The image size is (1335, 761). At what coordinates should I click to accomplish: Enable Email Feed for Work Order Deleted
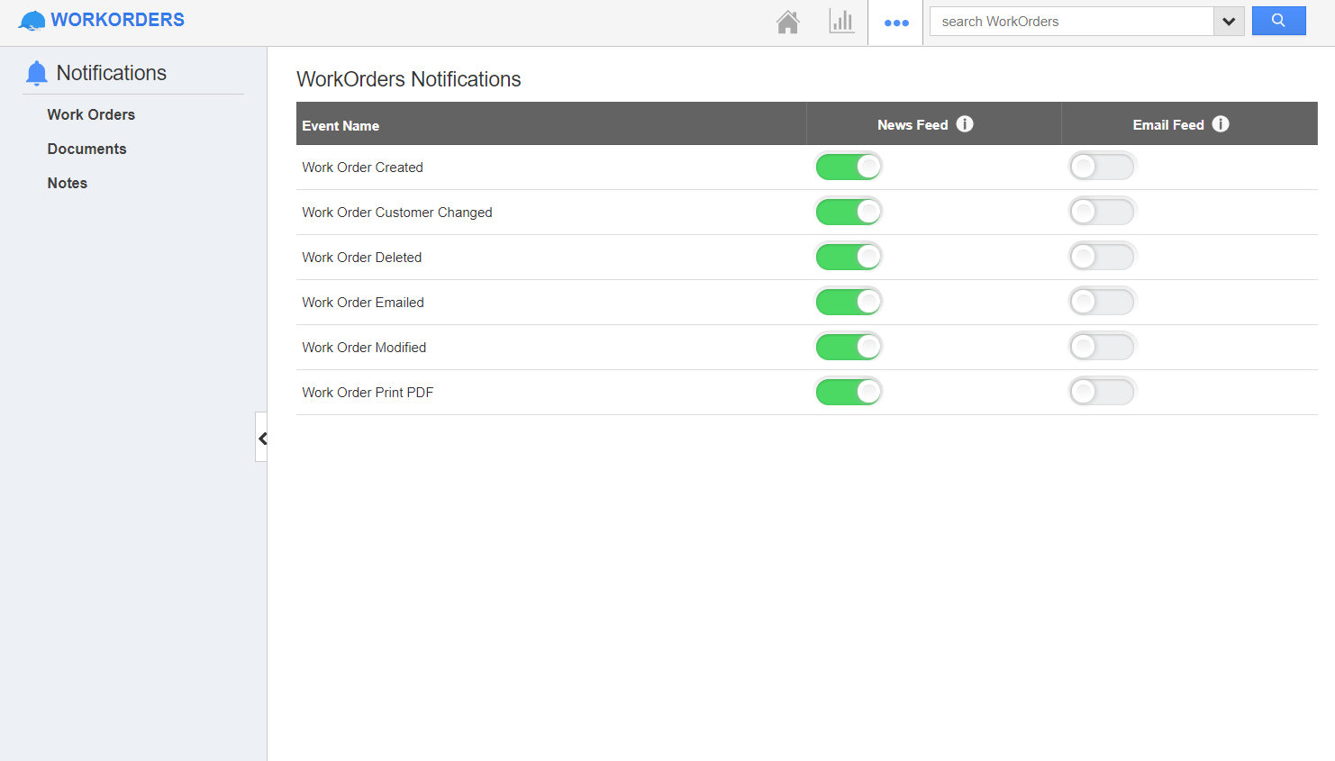tap(1102, 256)
